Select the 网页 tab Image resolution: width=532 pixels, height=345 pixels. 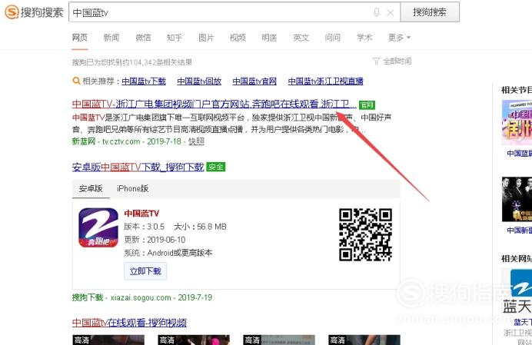80,38
